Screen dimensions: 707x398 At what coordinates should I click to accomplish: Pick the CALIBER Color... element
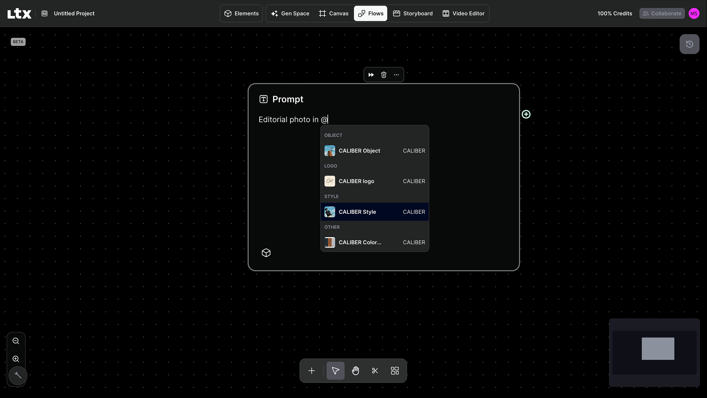(x=374, y=242)
